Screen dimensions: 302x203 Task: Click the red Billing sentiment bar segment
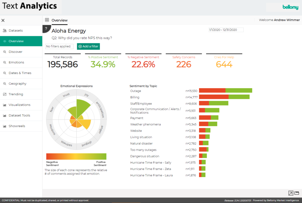click(x=214, y=97)
